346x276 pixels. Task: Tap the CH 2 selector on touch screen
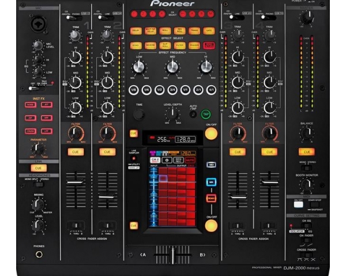pyautogui.click(x=155, y=160)
